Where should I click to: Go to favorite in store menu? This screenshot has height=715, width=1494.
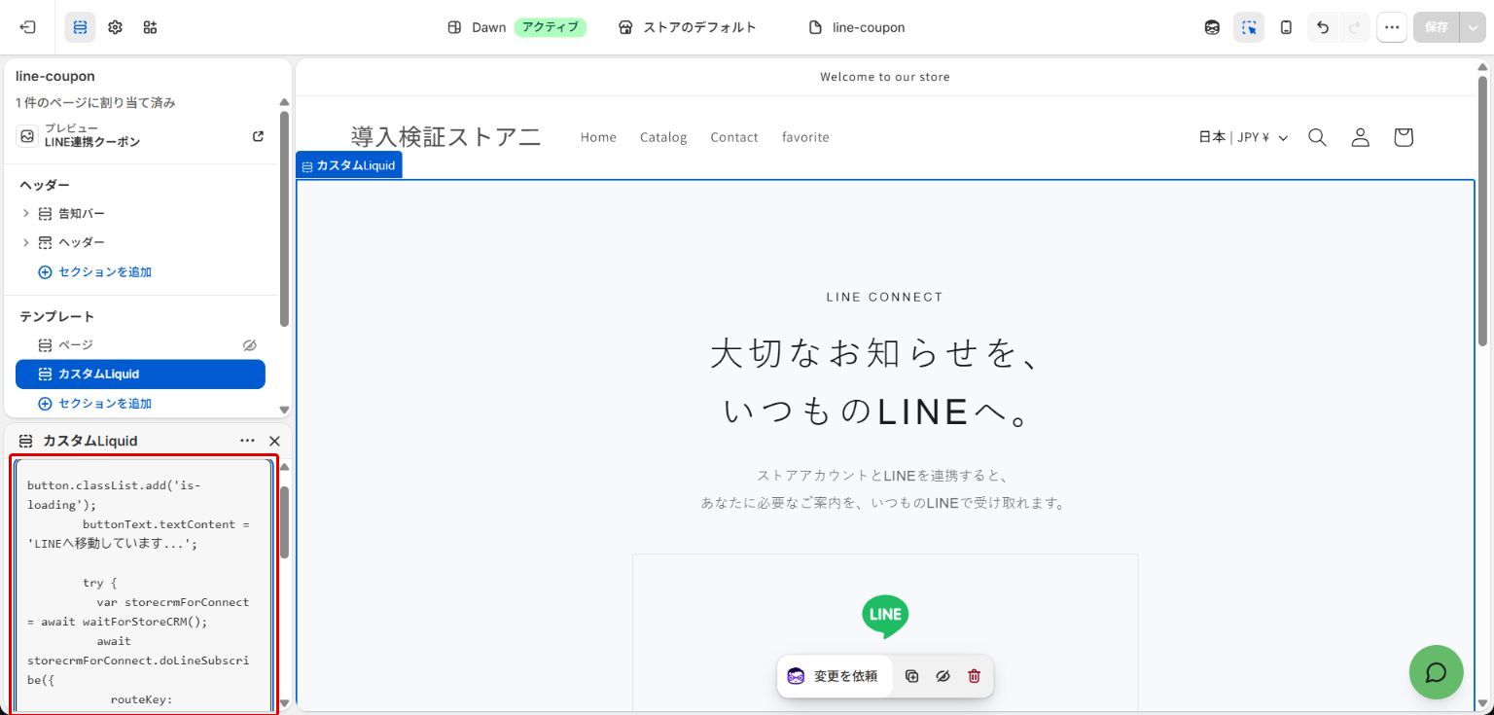[805, 137]
